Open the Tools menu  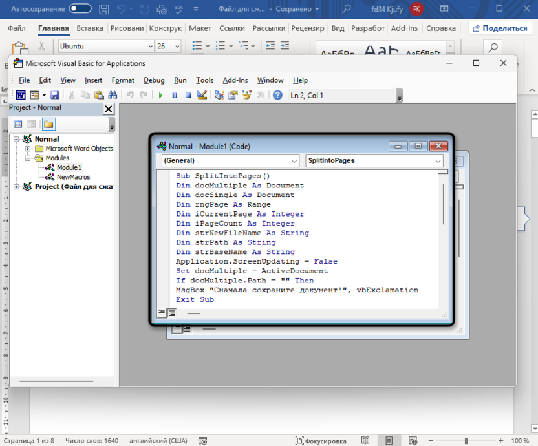pyautogui.click(x=204, y=80)
